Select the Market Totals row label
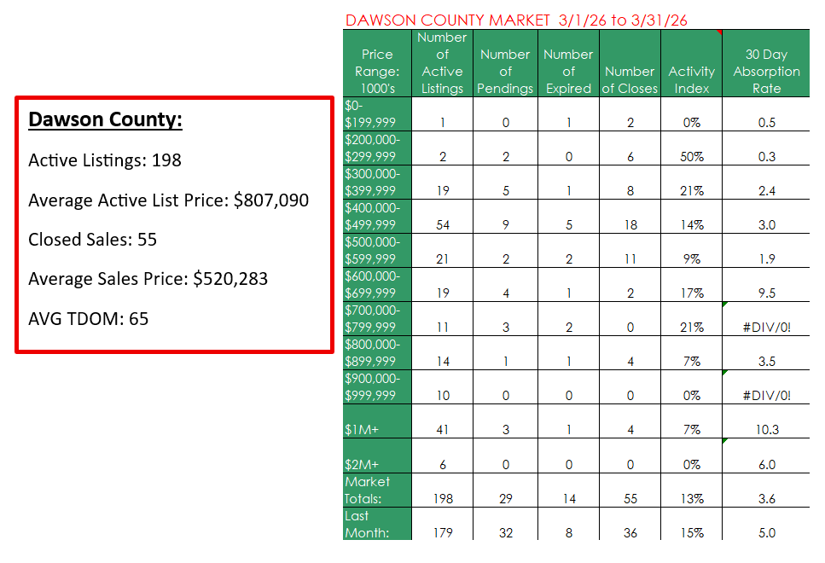This screenshot has height=563, width=825. [x=368, y=490]
